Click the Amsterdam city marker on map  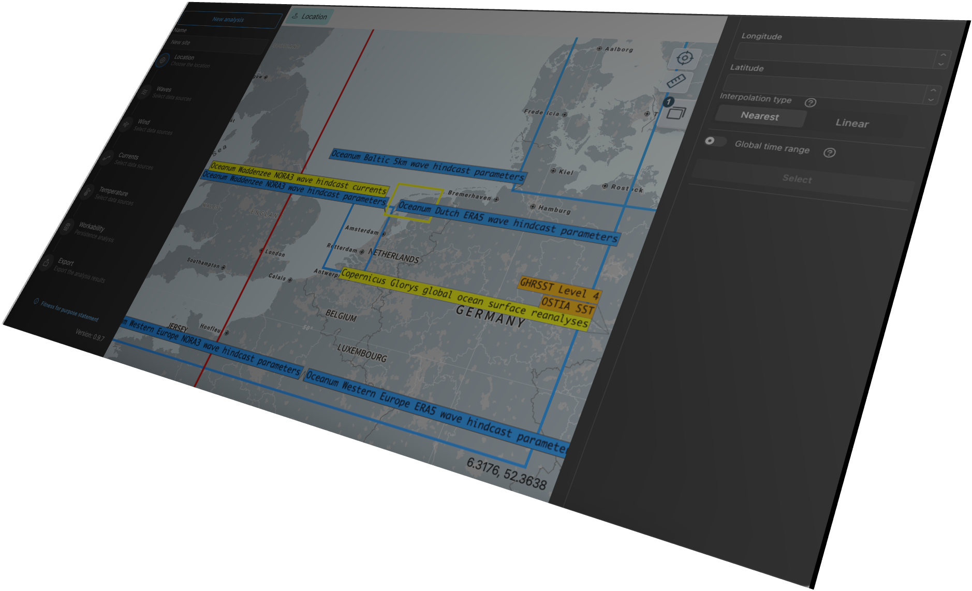point(384,234)
